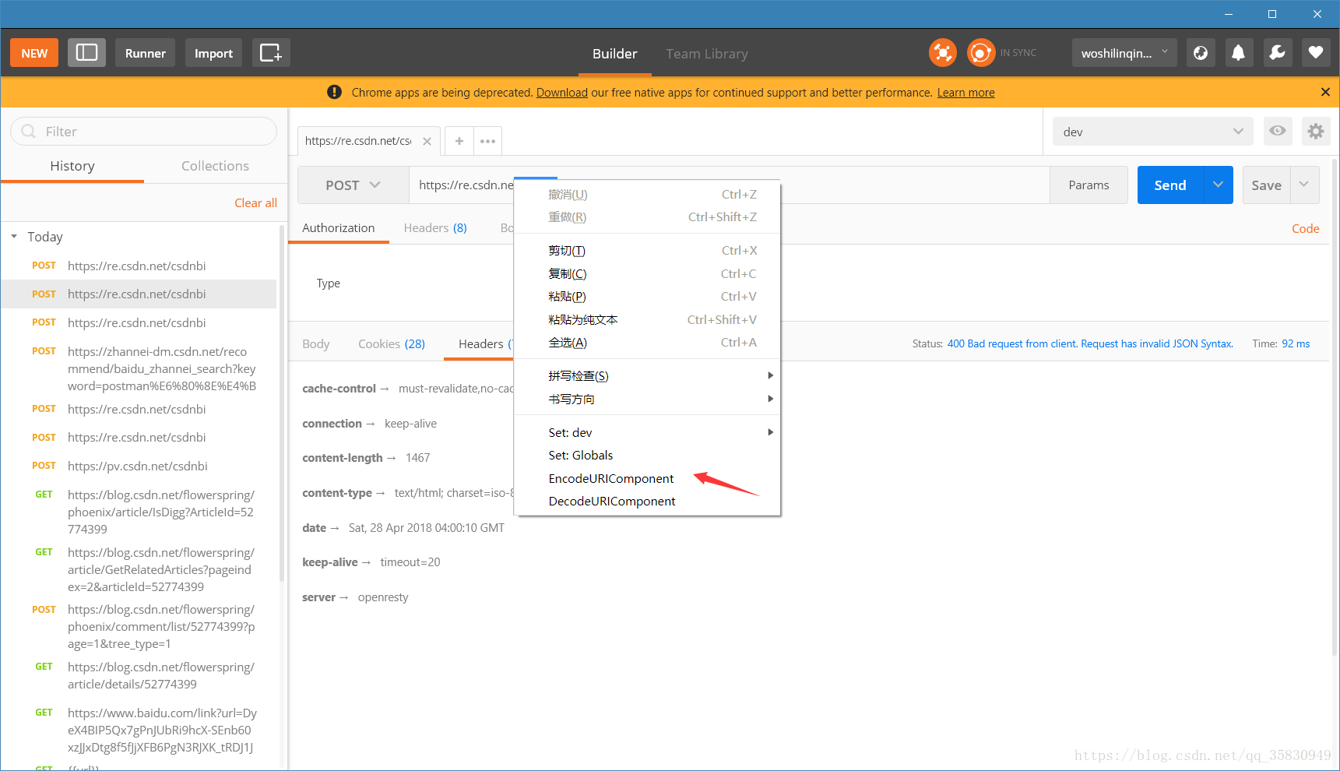Save the request
1340x771 pixels.
point(1266,185)
